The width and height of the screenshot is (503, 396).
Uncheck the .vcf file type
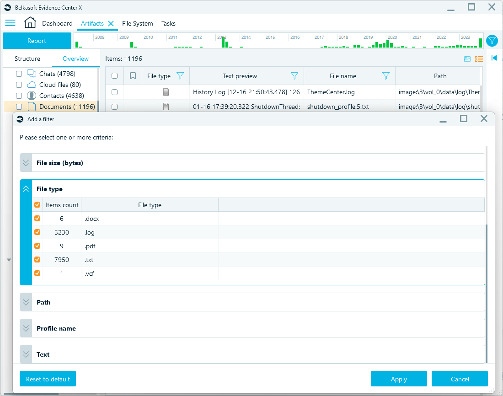point(37,273)
